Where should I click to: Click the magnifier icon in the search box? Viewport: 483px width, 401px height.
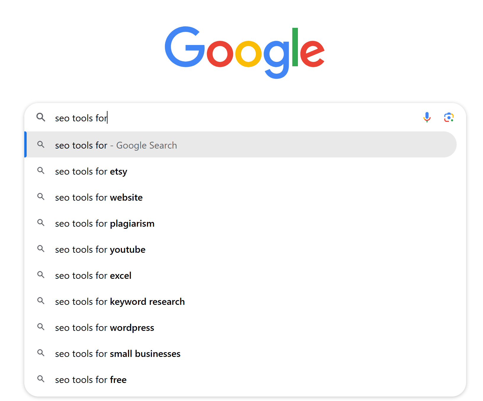pos(41,117)
